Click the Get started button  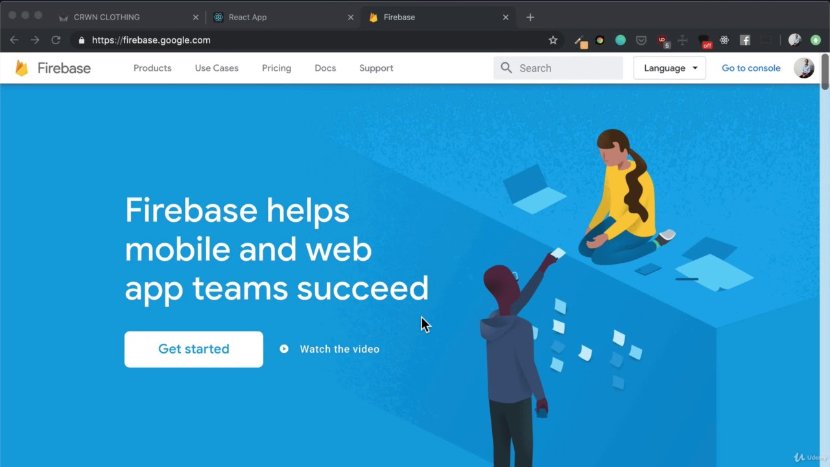(194, 349)
